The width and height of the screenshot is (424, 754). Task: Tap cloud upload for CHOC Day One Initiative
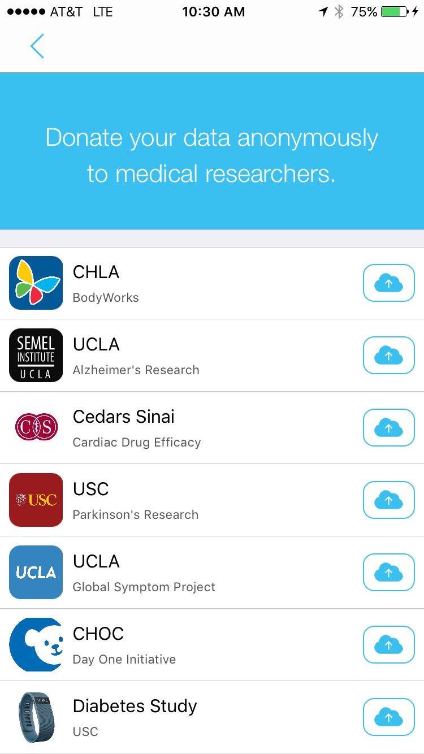(x=388, y=644)
